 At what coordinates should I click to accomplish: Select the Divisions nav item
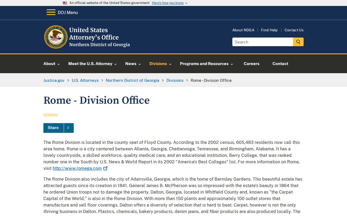tap(158, 64)
